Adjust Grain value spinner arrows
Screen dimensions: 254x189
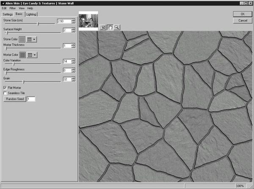pyautogui.click(x=73, y=79)
